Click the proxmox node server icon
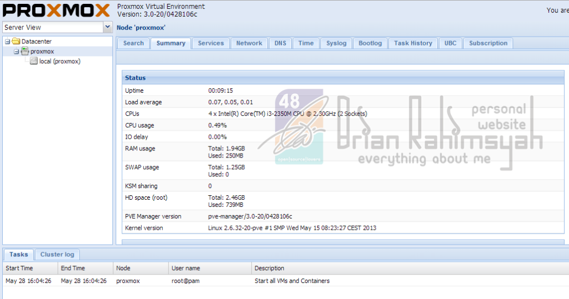This screenshot has height=299, width=569. [24, 52]
